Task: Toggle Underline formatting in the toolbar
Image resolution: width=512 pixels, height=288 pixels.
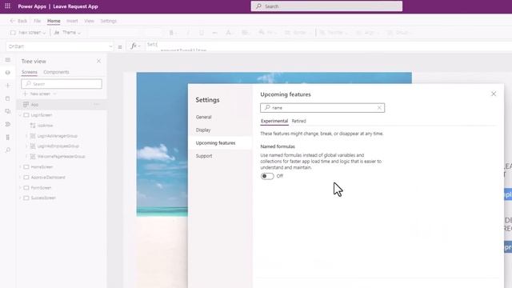Action: [202, 33]
